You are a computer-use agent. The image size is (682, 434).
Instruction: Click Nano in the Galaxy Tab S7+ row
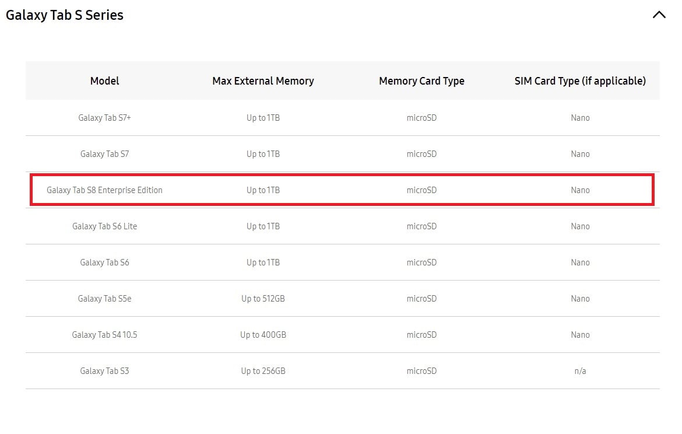(580, 118)
